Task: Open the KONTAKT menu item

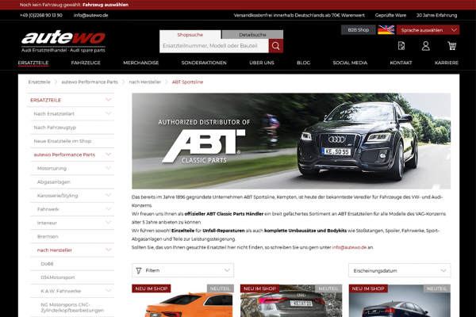Action: tap(401, 63)
